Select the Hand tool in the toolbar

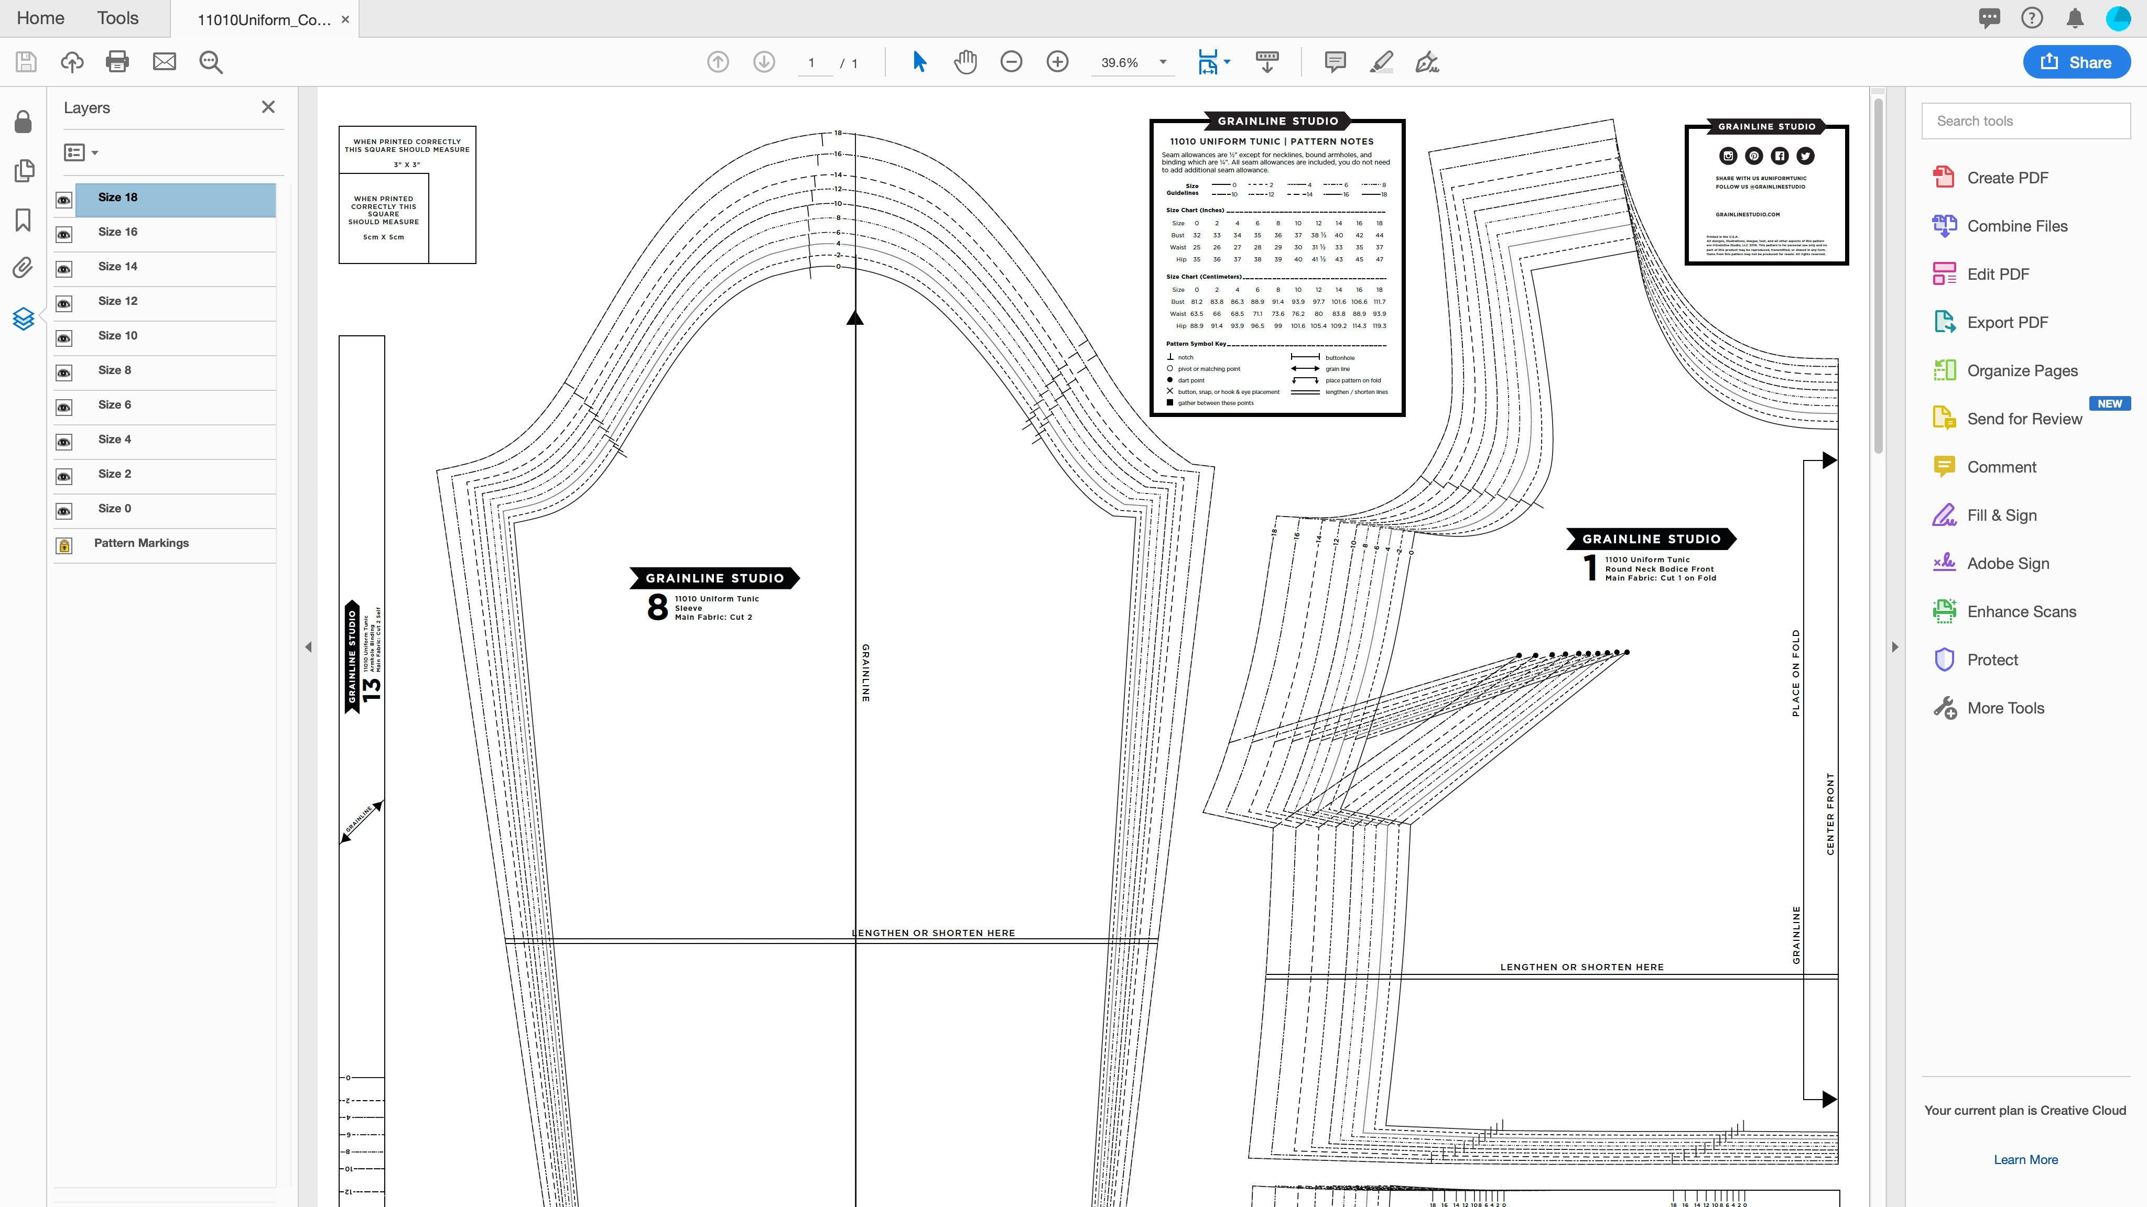[x=965, y=62]
